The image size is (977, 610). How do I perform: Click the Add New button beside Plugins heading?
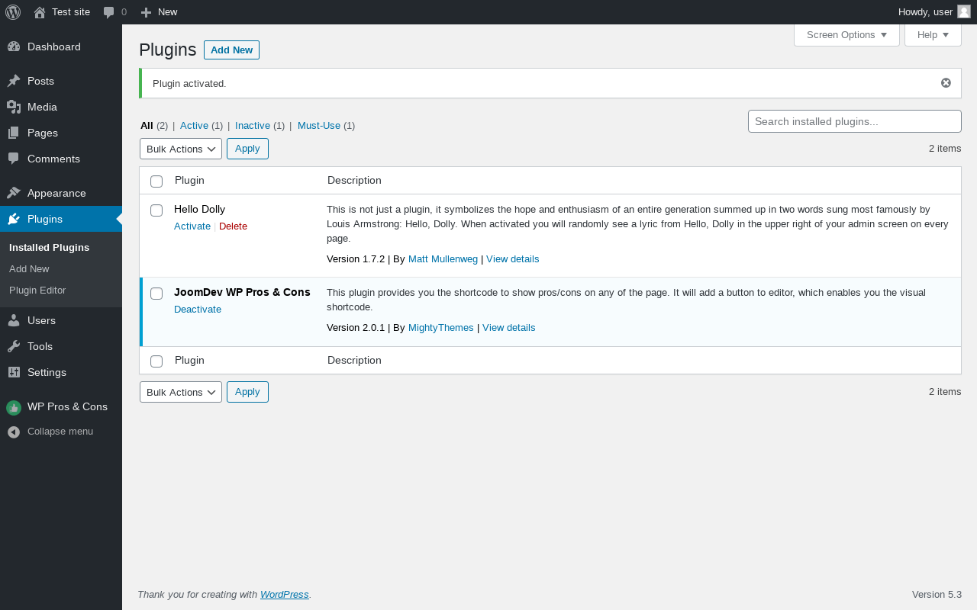click(x=231, y=50)
